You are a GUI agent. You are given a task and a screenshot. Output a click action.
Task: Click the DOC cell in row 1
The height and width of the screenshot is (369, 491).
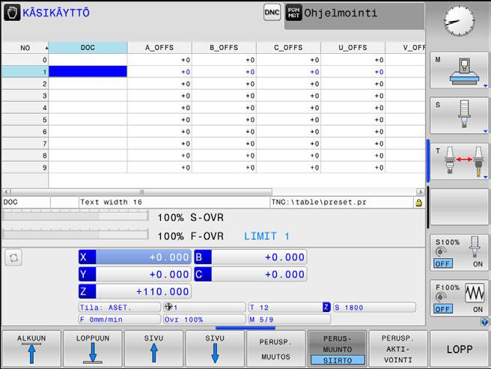click(x=88, y=72)
